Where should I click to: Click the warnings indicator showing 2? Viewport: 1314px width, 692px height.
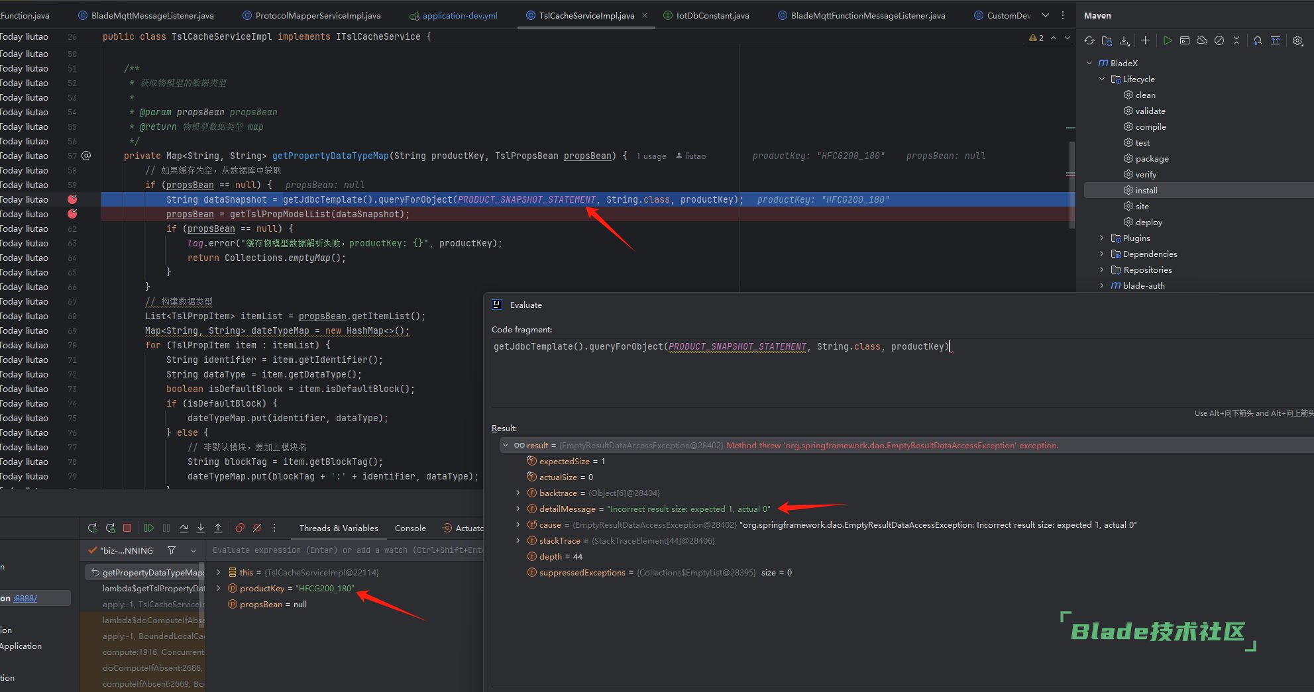[x=1036, y=38]
